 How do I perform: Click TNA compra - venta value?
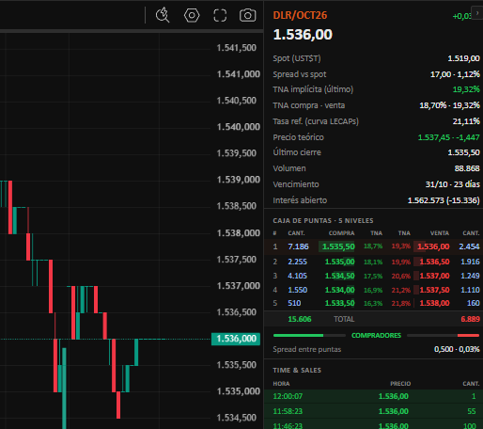449,105
